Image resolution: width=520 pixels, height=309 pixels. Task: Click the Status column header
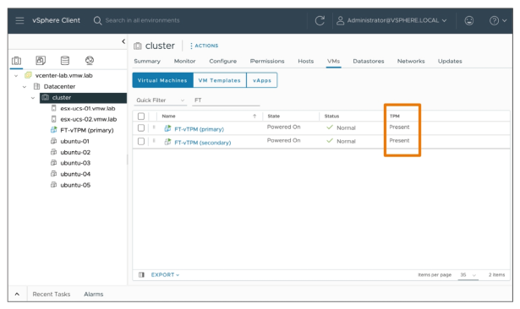tap(331, 116)
